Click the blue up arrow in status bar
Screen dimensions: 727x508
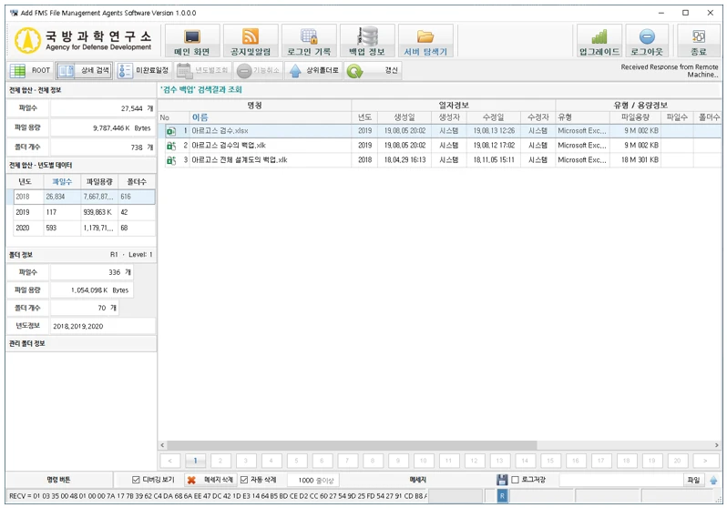pos(713,480)
